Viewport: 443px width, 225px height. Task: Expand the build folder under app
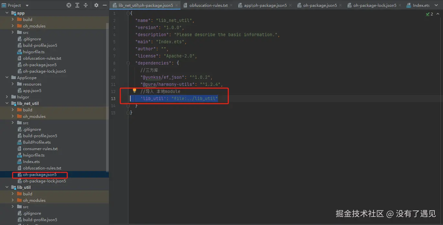(13, 19)
